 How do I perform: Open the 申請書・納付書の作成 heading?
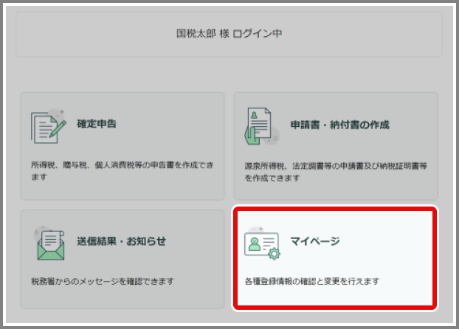tap(340, 125)
